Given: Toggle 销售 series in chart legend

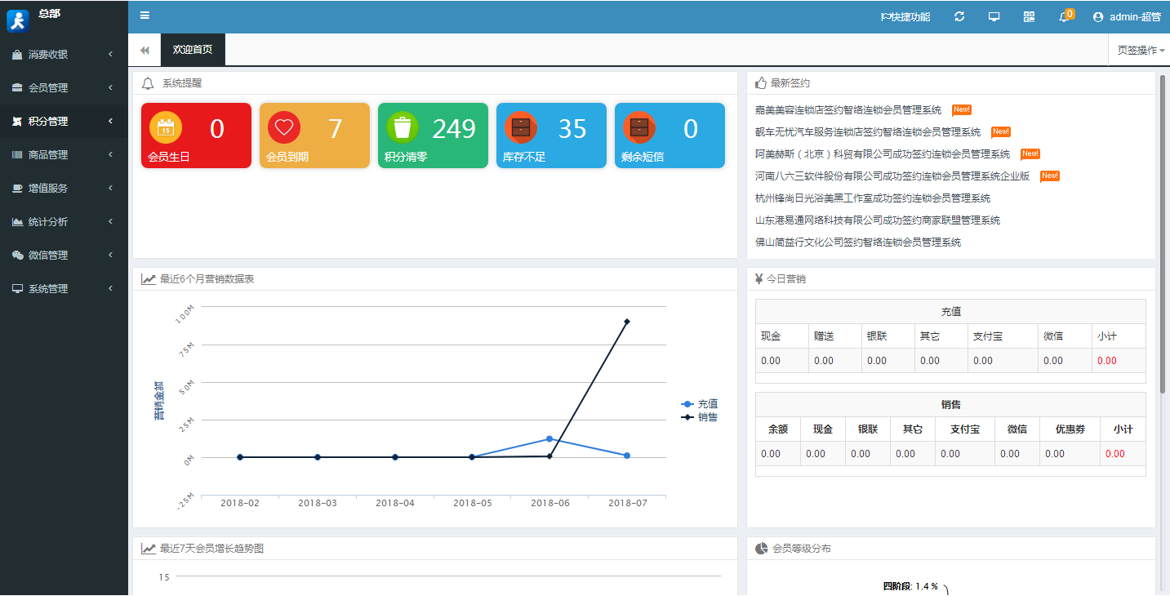Looking at the screenshot, I should click(700, 417).
